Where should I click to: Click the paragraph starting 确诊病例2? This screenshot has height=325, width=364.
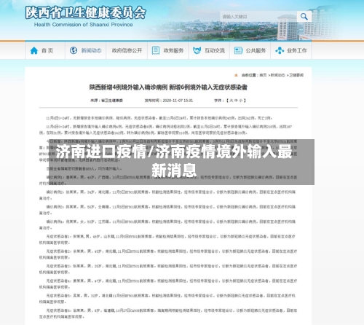(168, 195)
